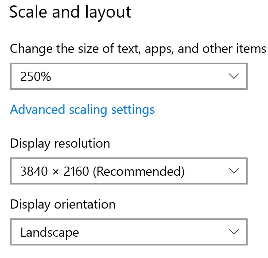Open the 250% scale dropdown
The height and width of the screenshot is (258, 268).
click(x=128, y=76)
